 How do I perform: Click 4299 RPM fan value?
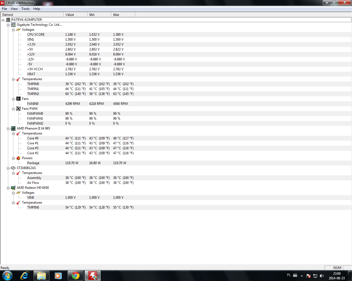(x=73, y=104)
